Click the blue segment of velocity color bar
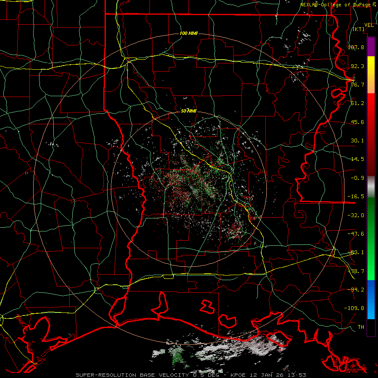This screenshot has width=378, height=378. click(371, 299)
